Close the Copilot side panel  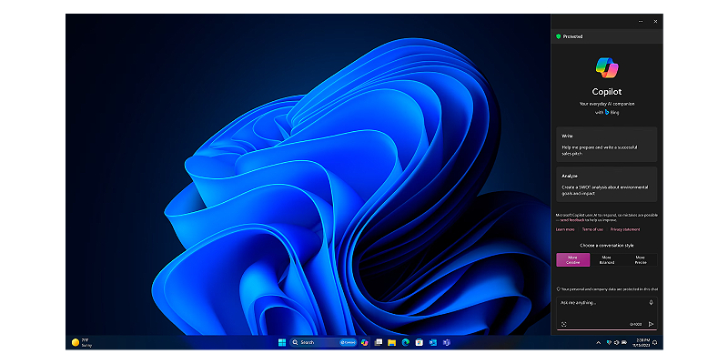point(655,21)
